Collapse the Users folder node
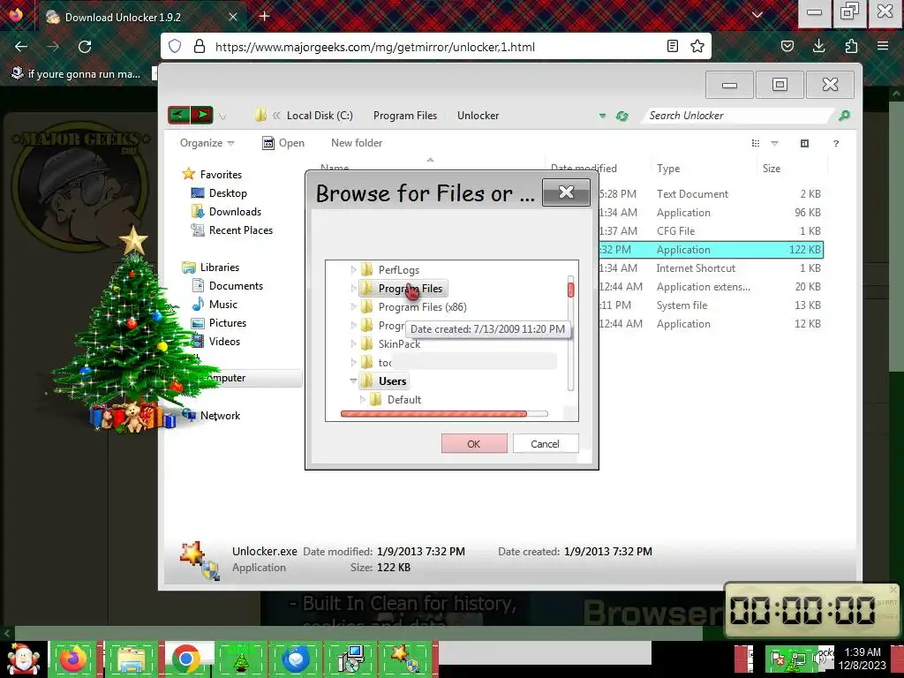The width and height of the screenshot is (904, 678). pos(353,380)
